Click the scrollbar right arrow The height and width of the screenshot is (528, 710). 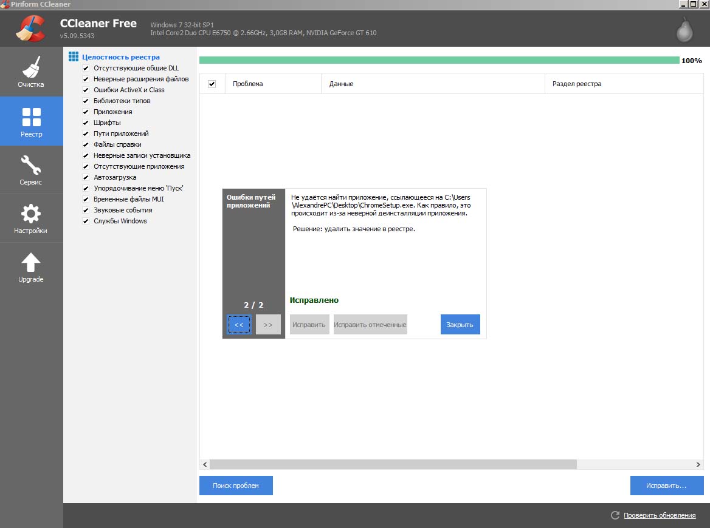pyautogui.click(x=698, y=464)
